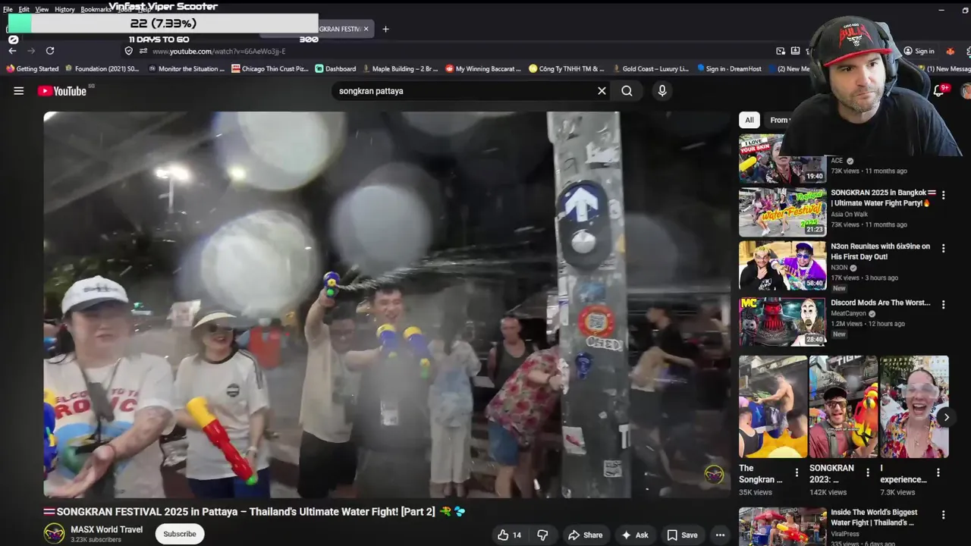Open Maple Building bookmark
Image resolution: width=971 pixels, height=546 pixels.
[399, 68]
